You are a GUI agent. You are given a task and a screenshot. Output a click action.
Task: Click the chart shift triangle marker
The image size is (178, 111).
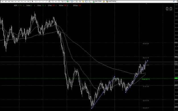tap(146, 4)
